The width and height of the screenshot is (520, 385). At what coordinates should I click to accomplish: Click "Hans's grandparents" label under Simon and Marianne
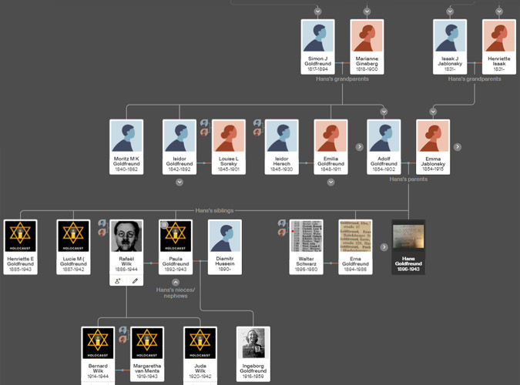coord(342,79)
